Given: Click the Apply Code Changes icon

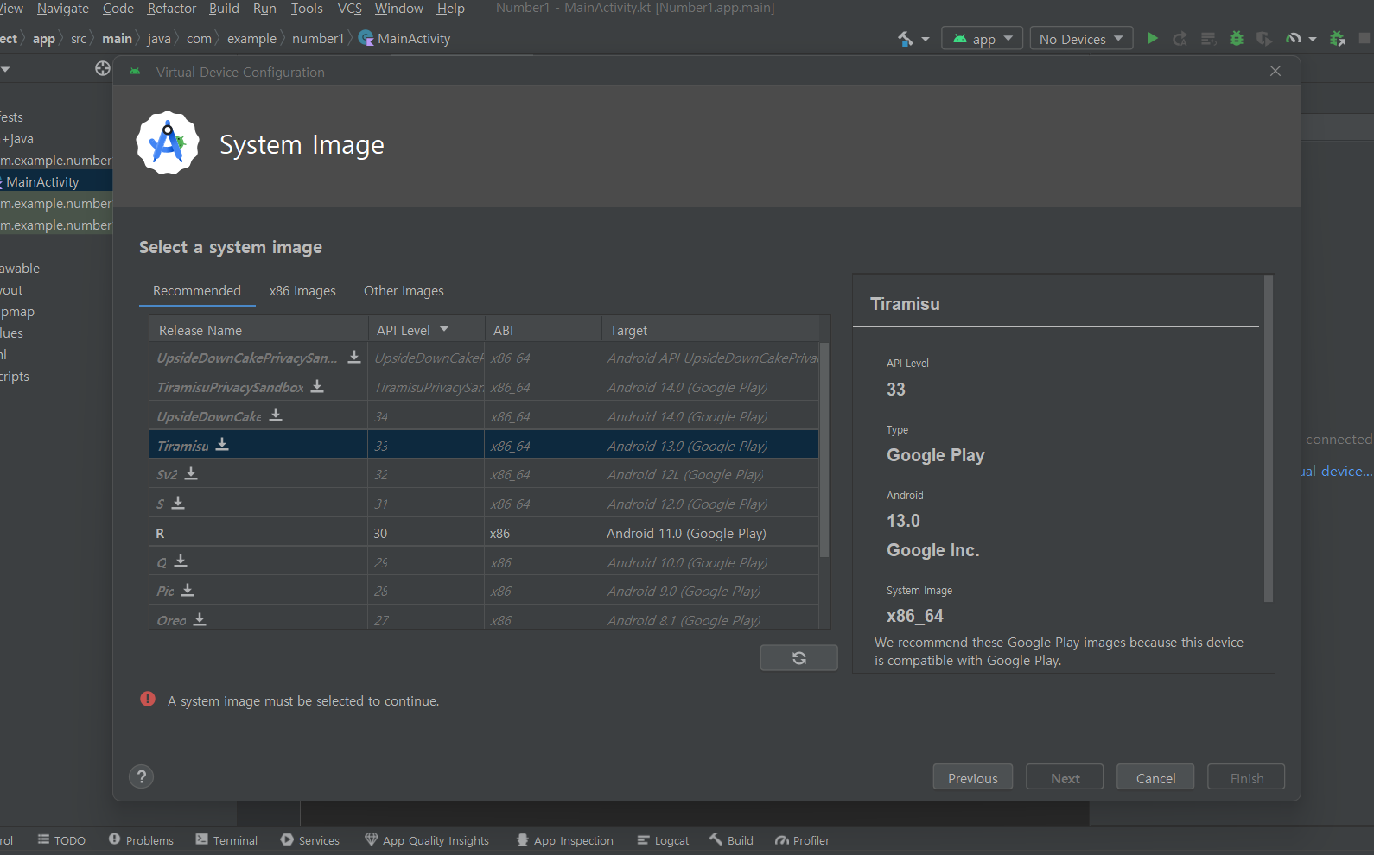Looking at the screenshot, I should coord(1208,39).
